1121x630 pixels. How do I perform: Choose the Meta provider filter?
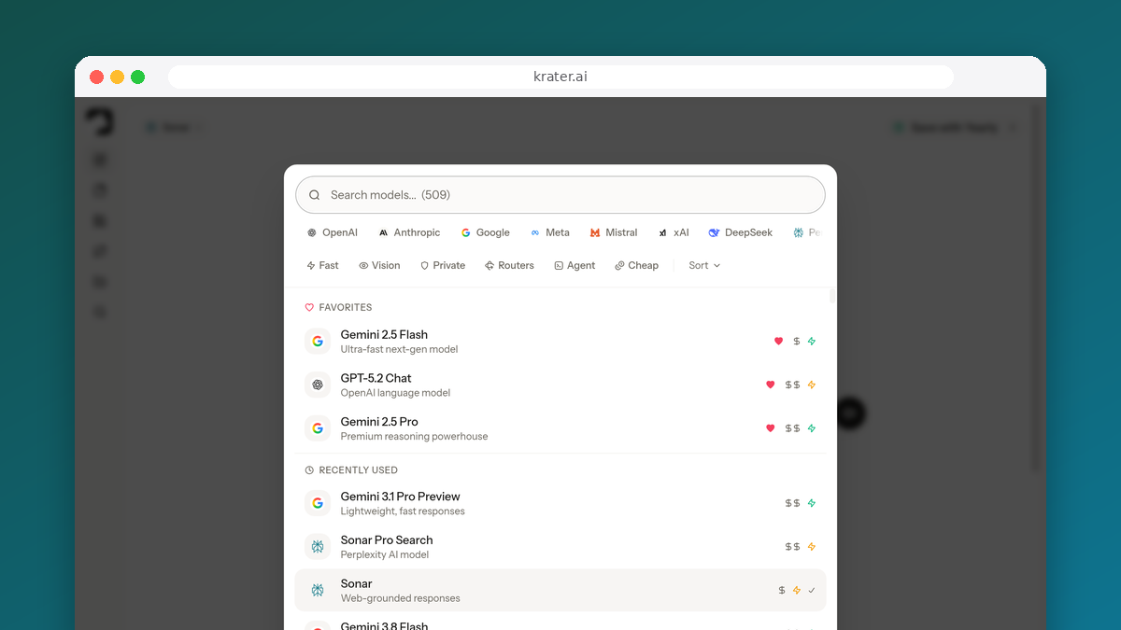pos(549,232)
